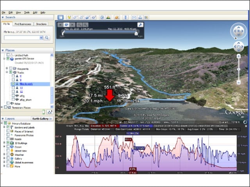Open time slider options wrench icon

click(x=140, y=25)
